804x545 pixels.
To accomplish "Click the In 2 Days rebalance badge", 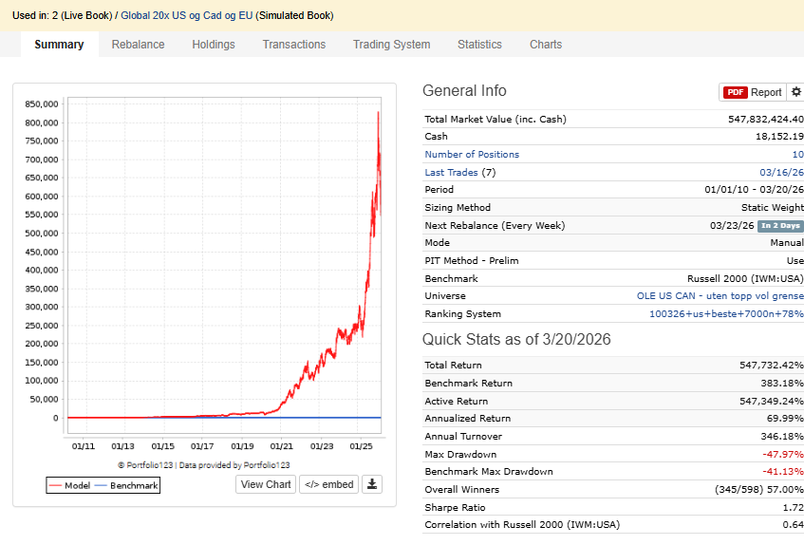I will (779, 226).
